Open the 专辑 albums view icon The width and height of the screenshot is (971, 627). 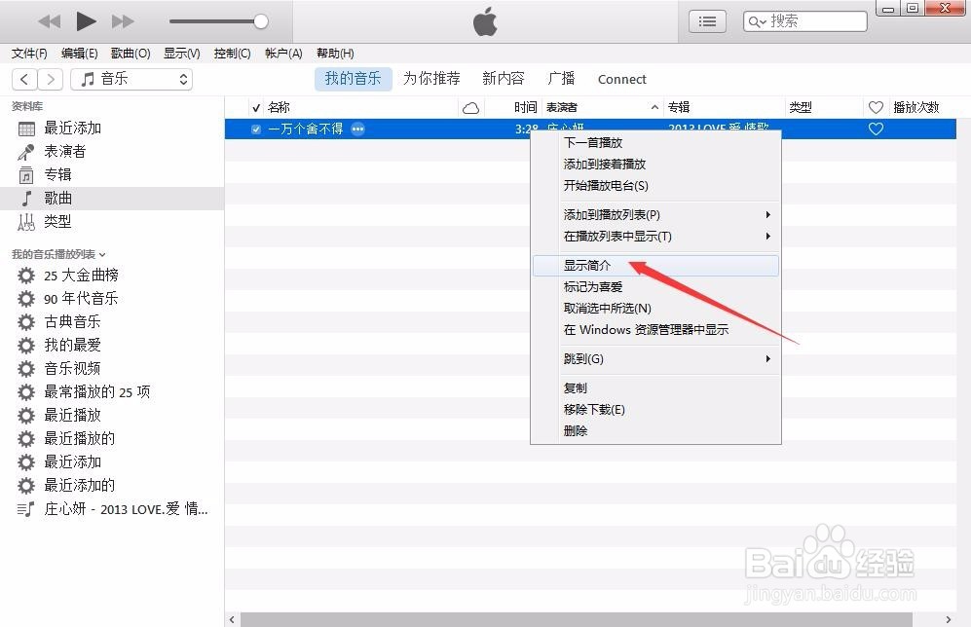click(27, 174)
